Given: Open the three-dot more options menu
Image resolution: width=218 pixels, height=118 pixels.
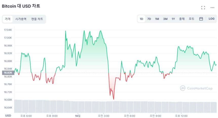Looking at the screenshot, I should point(212,8).
